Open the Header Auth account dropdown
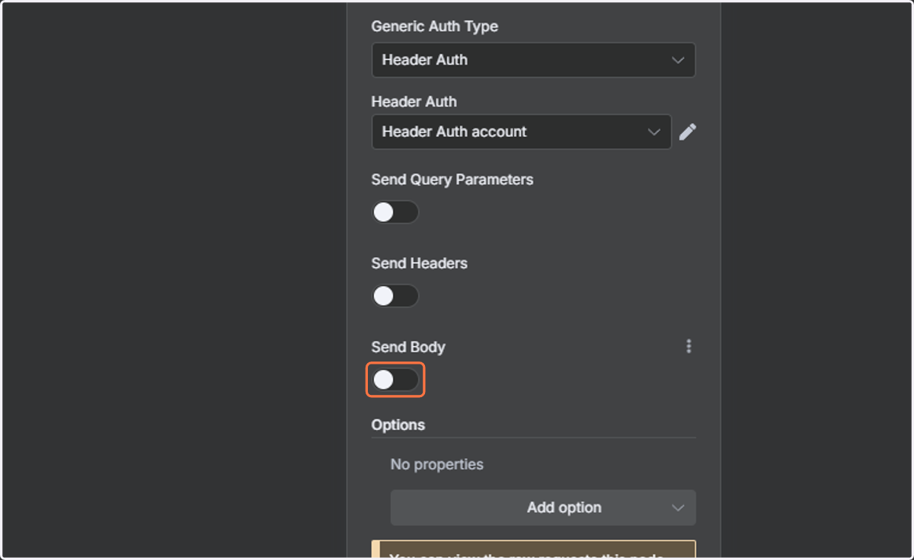914x560 pixels. pos(522,132)
